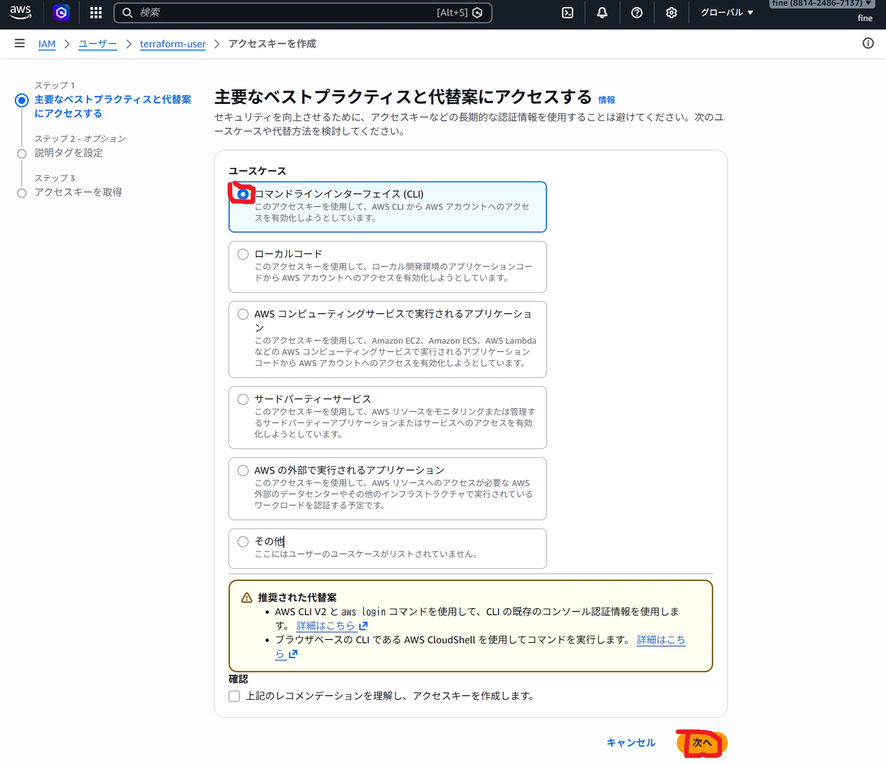Open the 情報 info link
Screen dimensions: 886x765
[606, 100]
